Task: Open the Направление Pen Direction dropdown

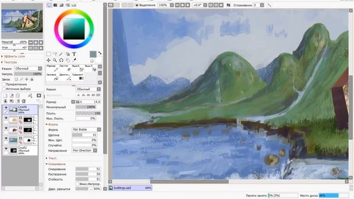Action: (x=85, y=150)
